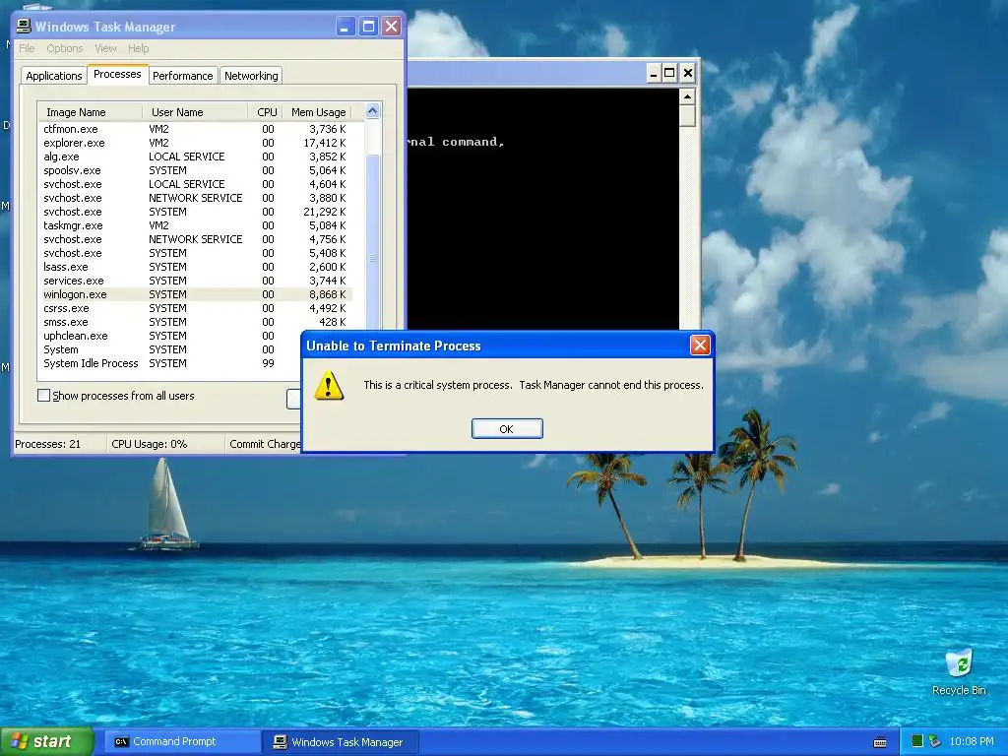The width and height of the screenshot is (1008, 756).
Task: Select the winlogon.exe process row
Action: (x=195, y=294)
